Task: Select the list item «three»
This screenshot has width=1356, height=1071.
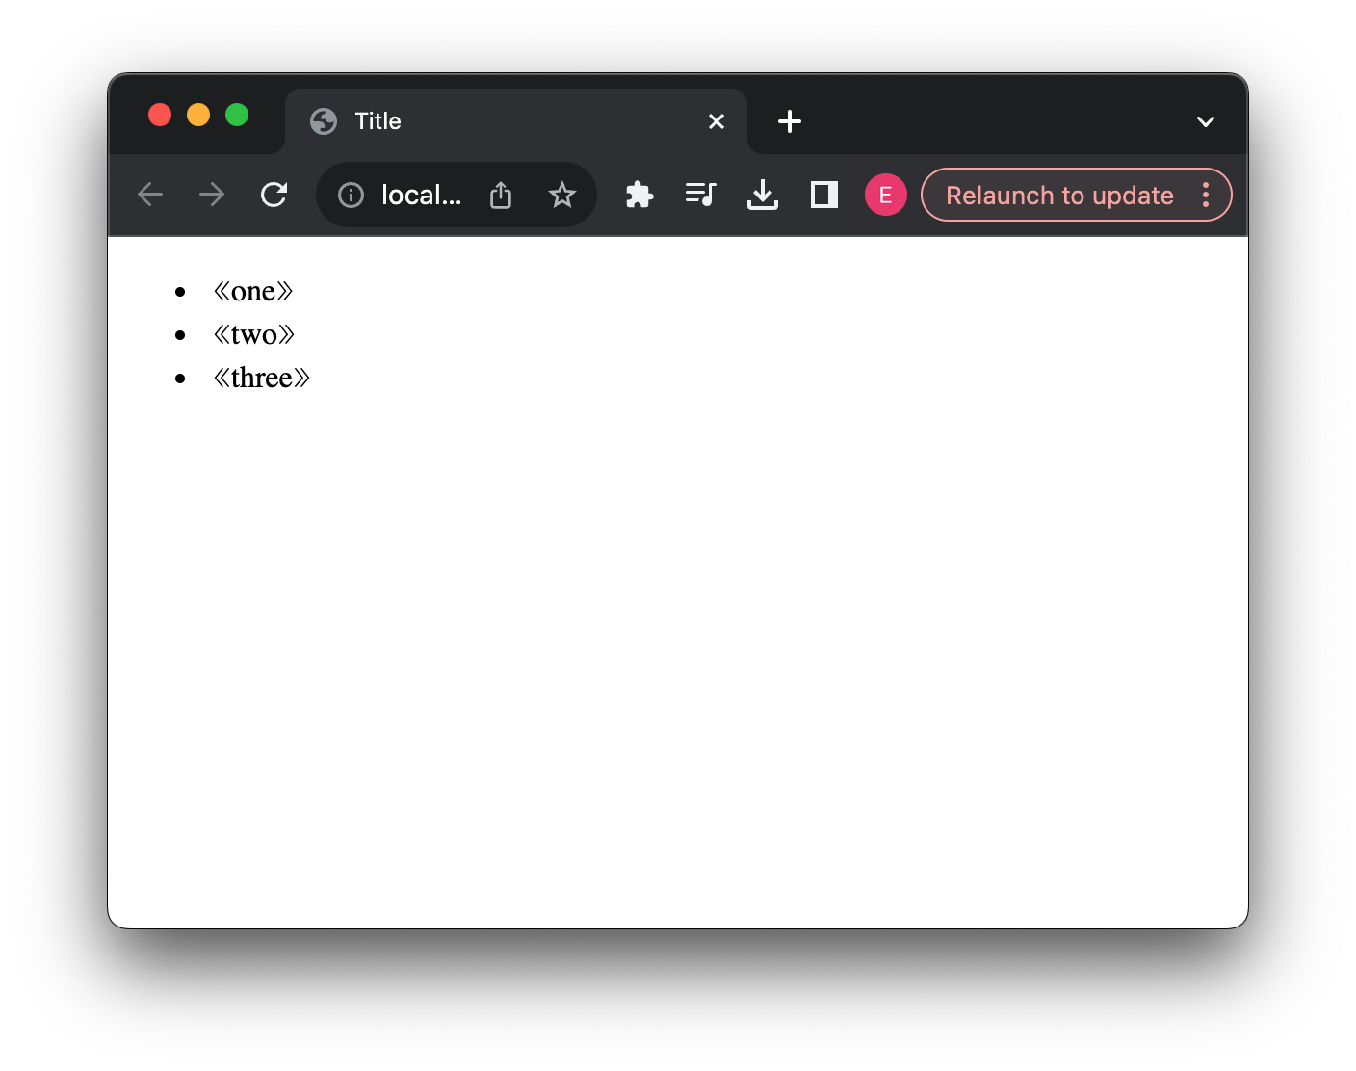Action: pos(262,378)
